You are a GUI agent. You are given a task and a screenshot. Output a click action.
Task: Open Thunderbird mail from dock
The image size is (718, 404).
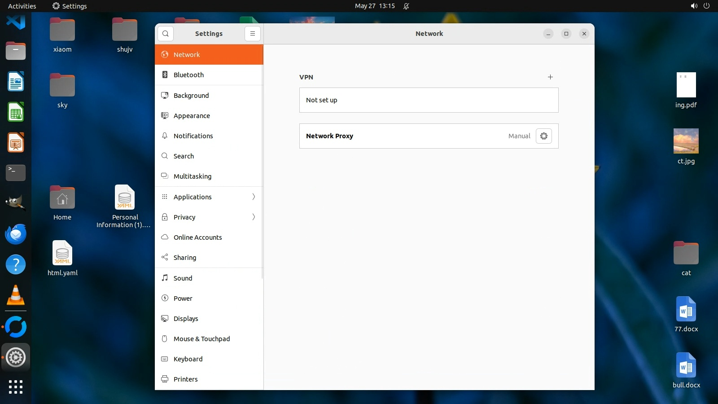(16, 234)
